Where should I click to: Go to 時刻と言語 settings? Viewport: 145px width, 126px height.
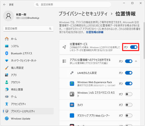28,89
